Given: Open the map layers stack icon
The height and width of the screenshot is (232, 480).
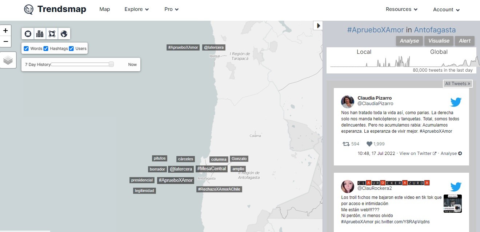Looking at the screenshot, I should tap(8, 60).
